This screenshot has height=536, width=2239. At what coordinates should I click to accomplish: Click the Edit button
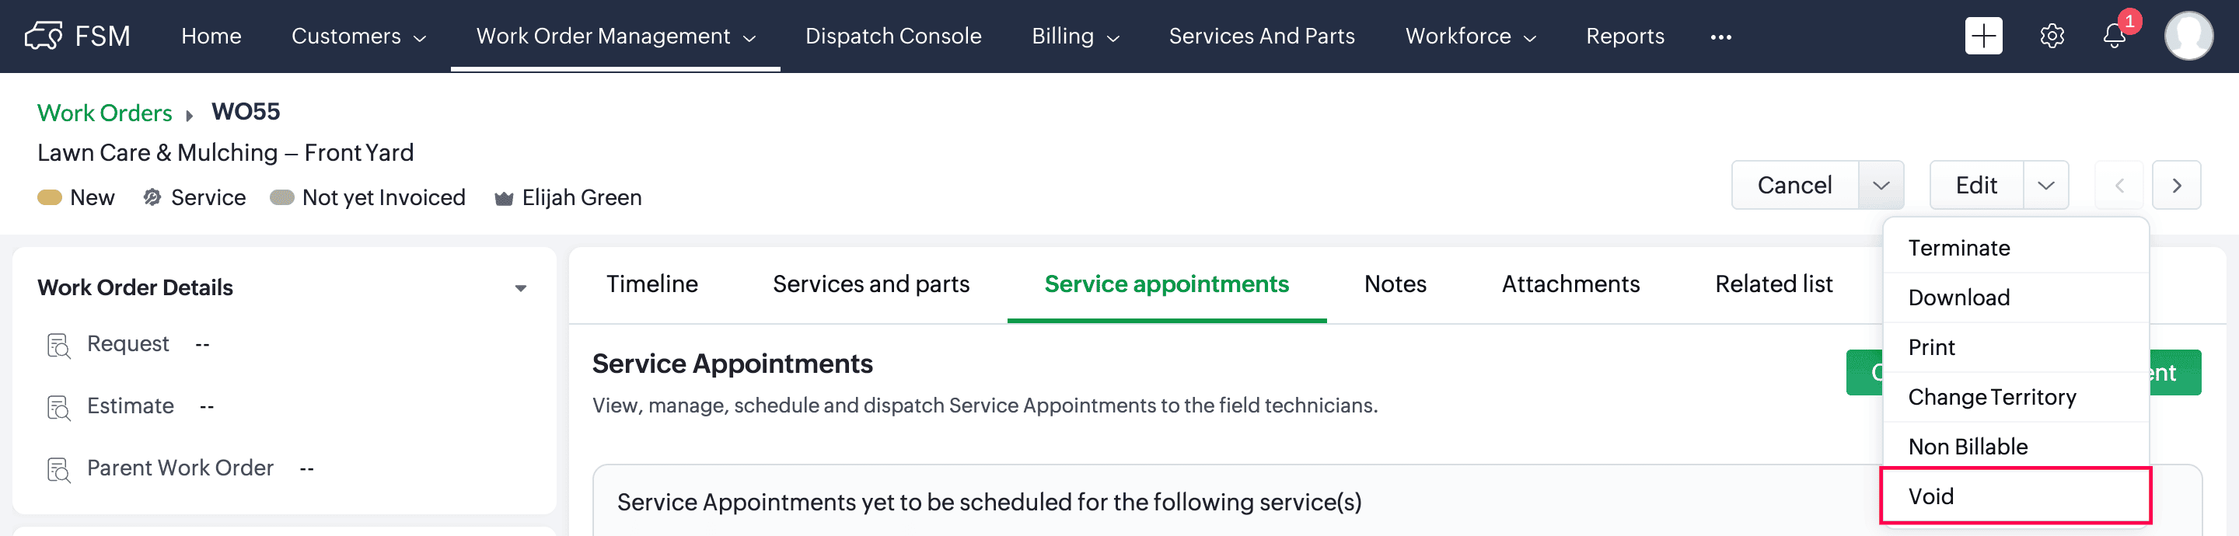click(1975, 185)
